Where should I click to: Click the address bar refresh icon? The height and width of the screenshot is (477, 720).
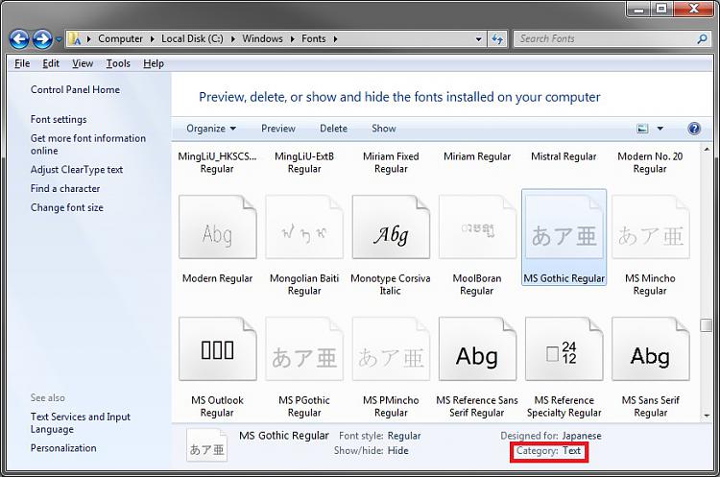point(497,39)
